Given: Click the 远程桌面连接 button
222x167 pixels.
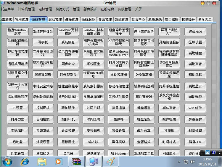Looking at the screenshot, I should coord(17,64).
